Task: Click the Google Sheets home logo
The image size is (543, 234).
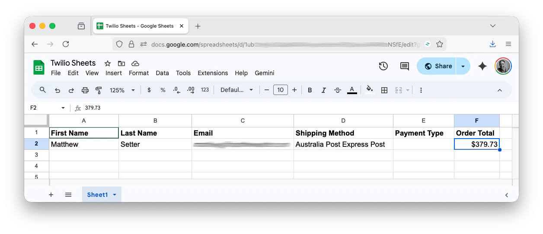Action: (x=39, y=67)
